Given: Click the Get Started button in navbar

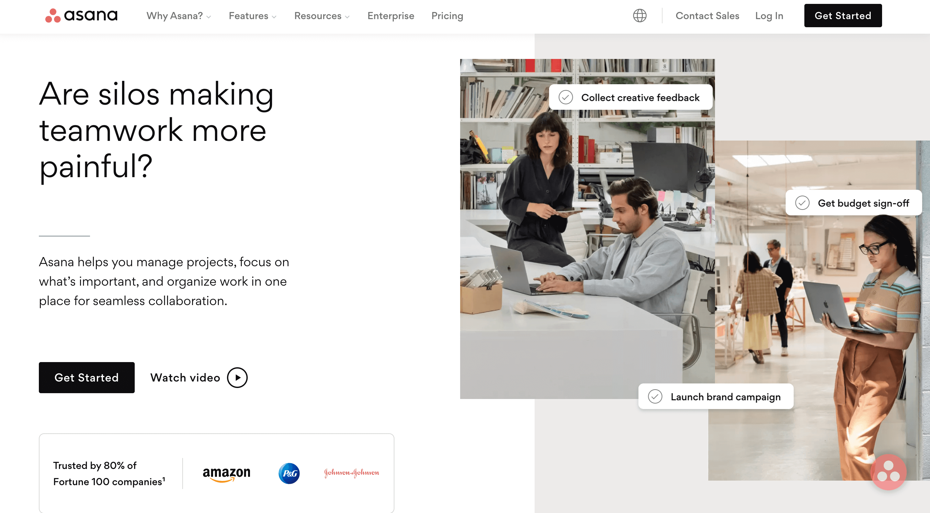Looking at the screenshot, I should [x=844, y=15].
